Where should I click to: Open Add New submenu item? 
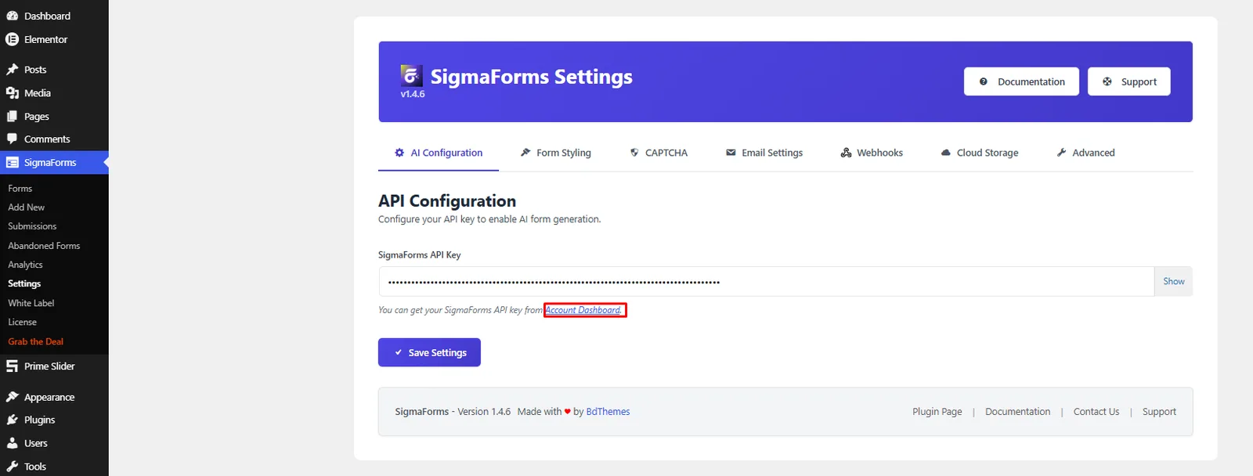27,207
